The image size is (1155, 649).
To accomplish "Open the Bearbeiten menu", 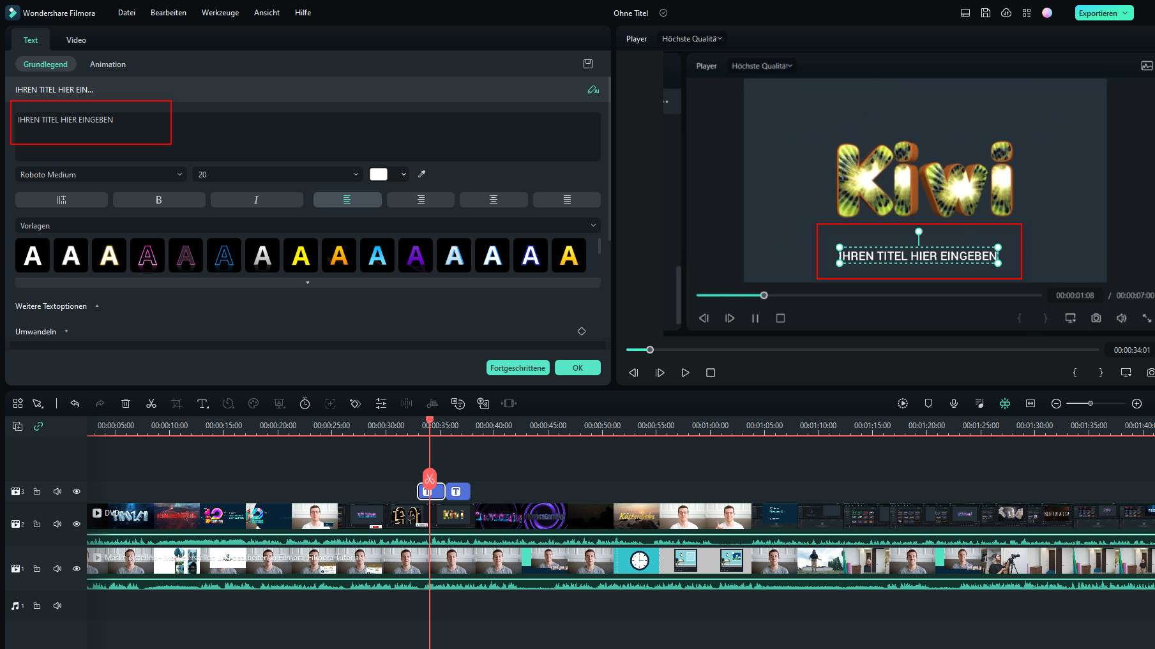I will [169, 13].
